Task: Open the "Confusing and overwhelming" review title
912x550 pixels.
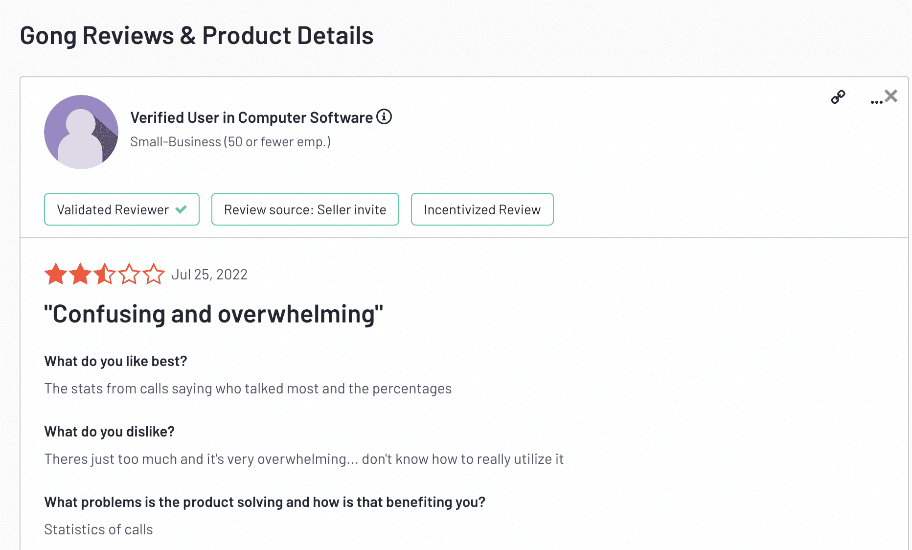Action: (x=213, y=314)
